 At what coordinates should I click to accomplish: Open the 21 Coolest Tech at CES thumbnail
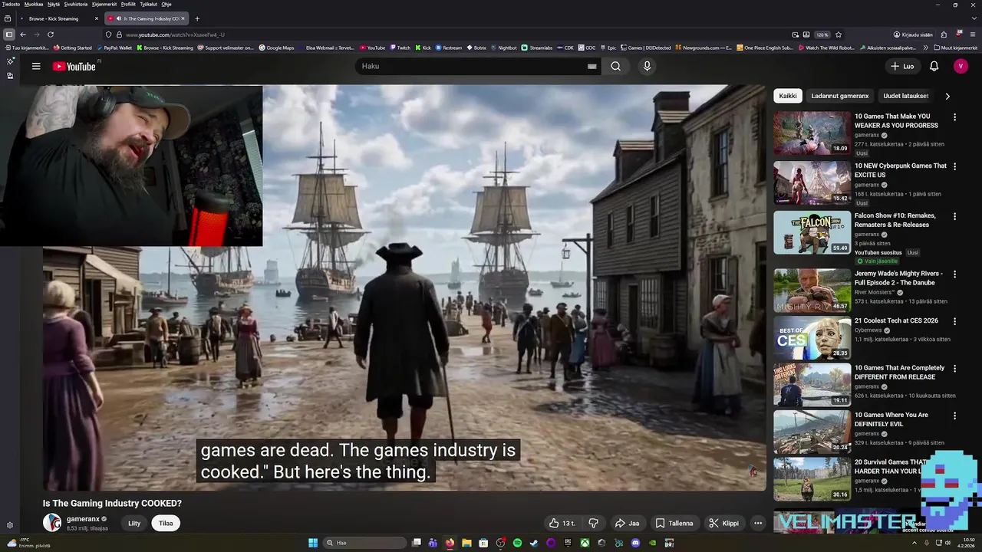pyautogui.click(x=812, y=337)
